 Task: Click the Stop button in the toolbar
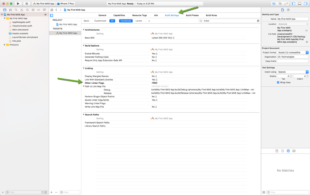[27, 4]
